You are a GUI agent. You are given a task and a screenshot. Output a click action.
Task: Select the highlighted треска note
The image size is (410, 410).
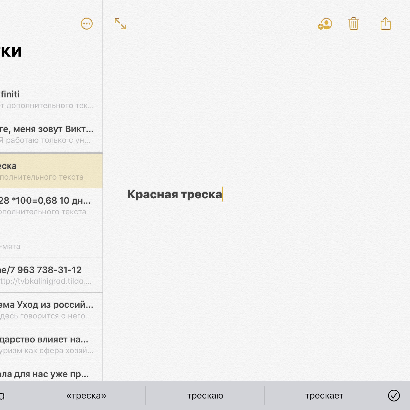48,171
